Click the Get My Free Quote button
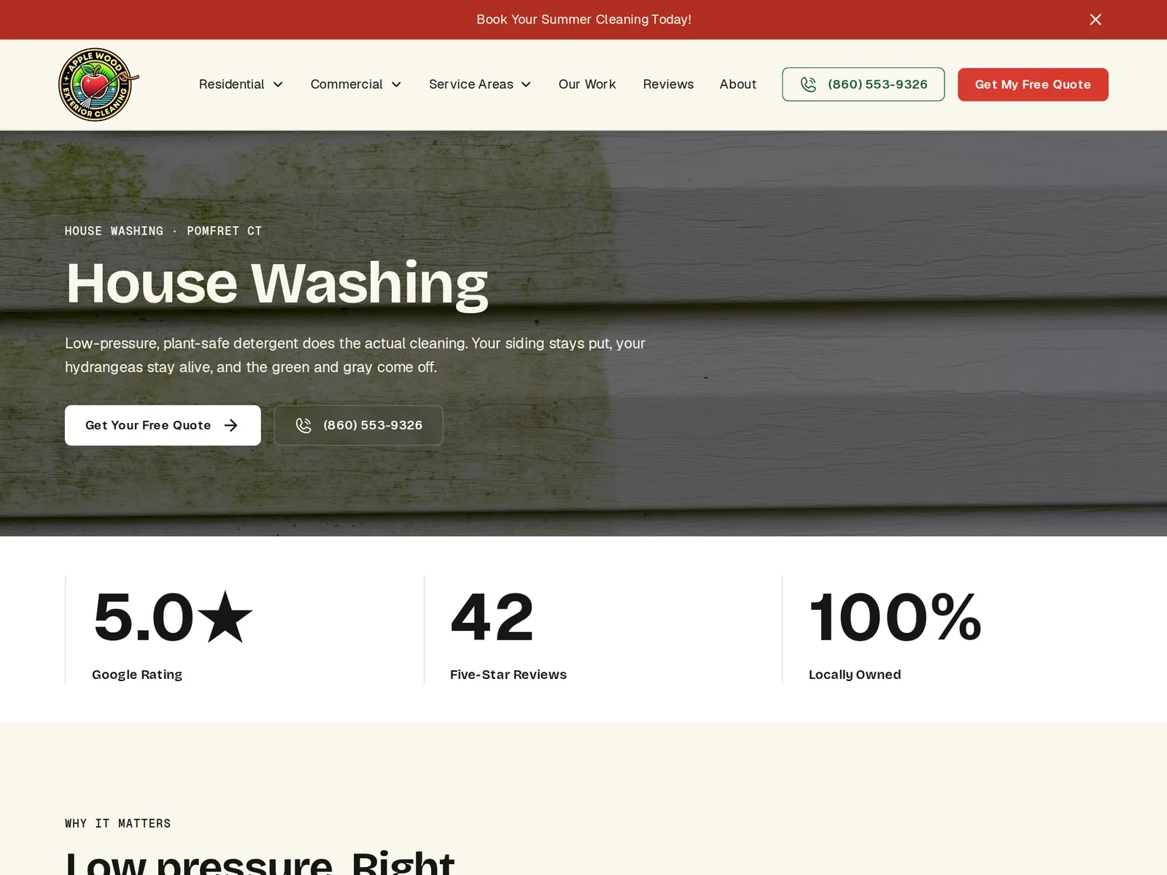The height and width of the screenshot is (875, 1167). click(1033, 85)
